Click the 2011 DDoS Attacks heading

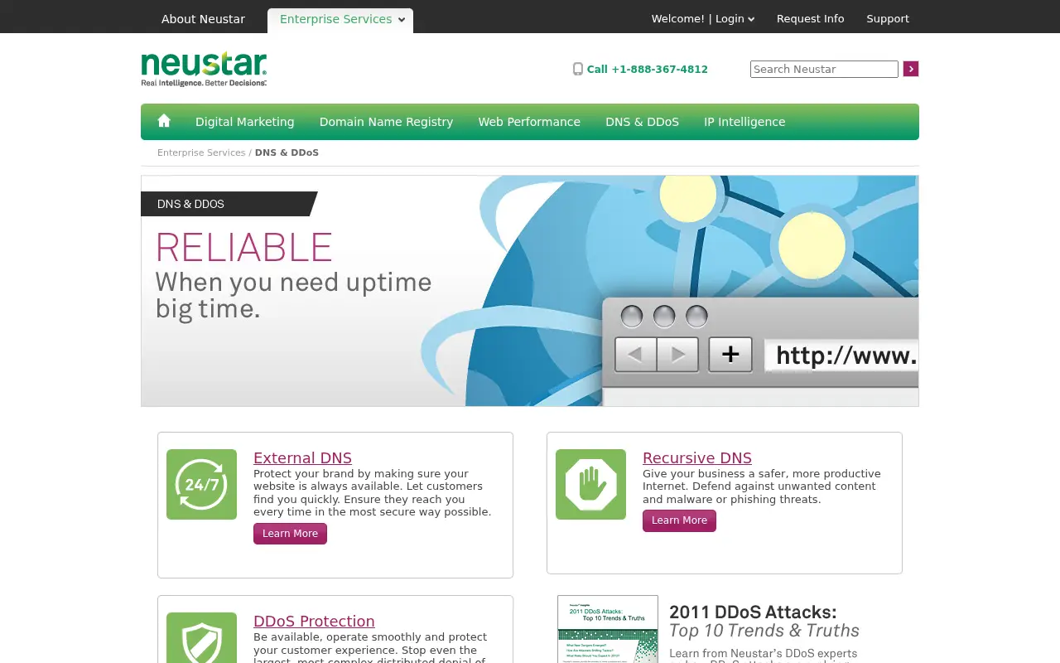tap(753, 612)
